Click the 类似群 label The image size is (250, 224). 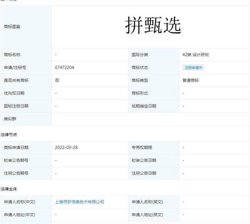pyautogui.click(x=10, y=119)
